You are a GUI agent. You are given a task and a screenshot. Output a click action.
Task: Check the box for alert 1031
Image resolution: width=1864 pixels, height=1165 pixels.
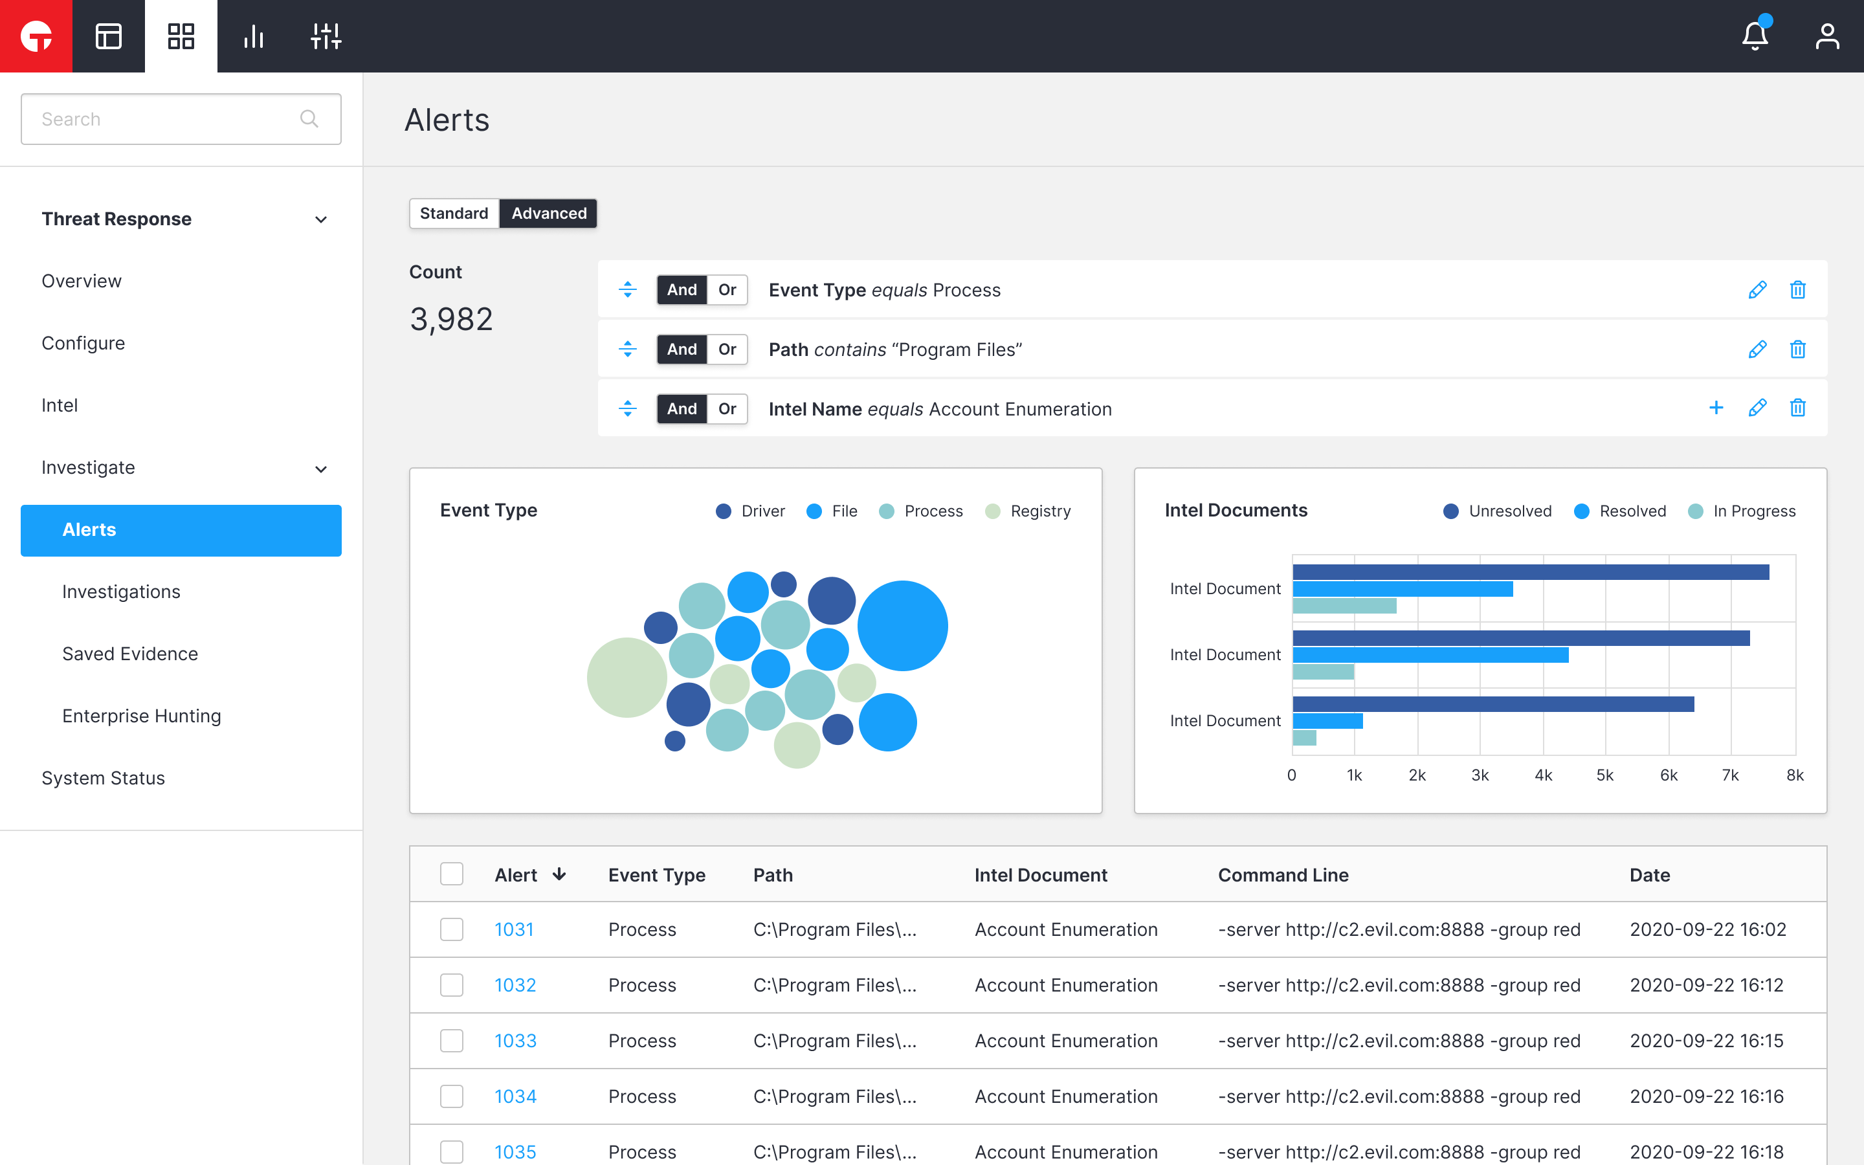tap(451, 929)
